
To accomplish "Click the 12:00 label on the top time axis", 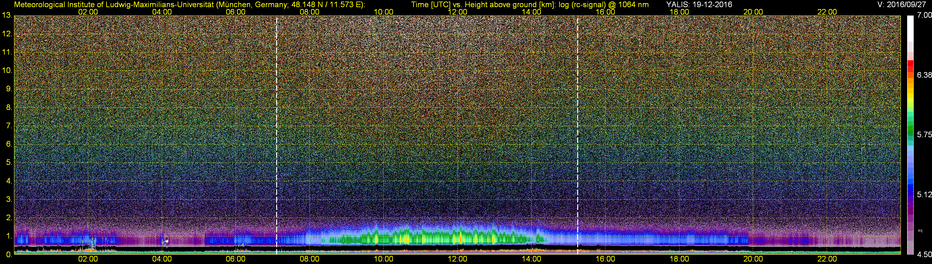I will point(457,12).
